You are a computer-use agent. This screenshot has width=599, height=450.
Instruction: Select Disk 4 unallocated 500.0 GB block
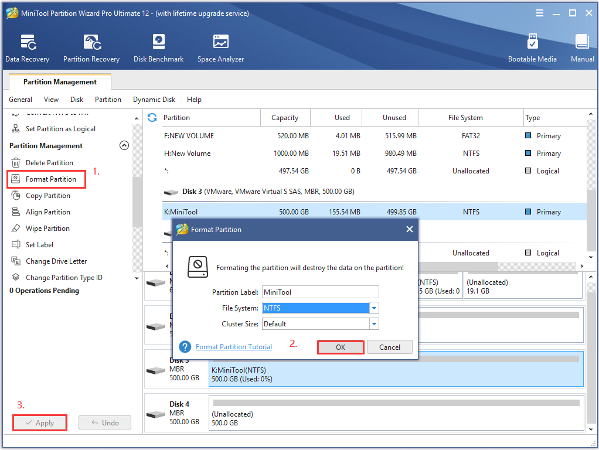(396, 413)
